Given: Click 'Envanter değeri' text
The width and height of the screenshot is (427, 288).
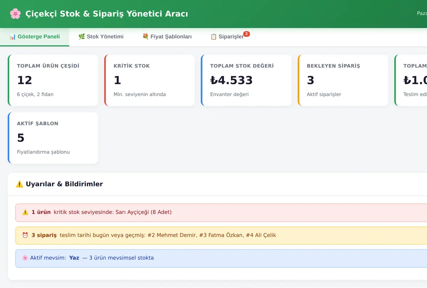Looking at the screenshot, I should tap(230, 94).
